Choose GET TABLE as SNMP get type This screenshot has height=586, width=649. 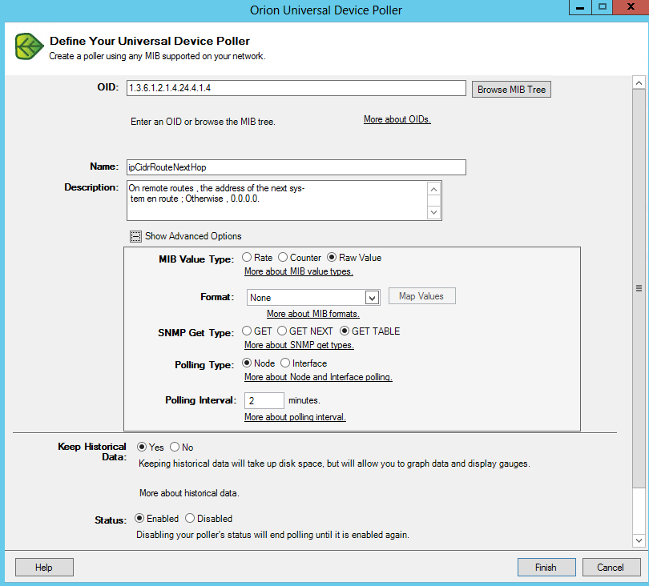[345, 331]
